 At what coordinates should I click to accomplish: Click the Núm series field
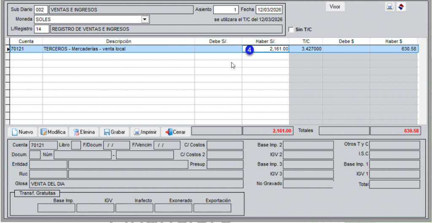point(83,155)
